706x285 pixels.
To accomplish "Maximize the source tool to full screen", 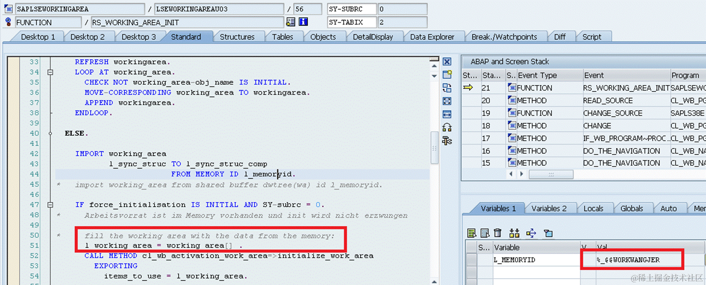I will tap(447, 101).
